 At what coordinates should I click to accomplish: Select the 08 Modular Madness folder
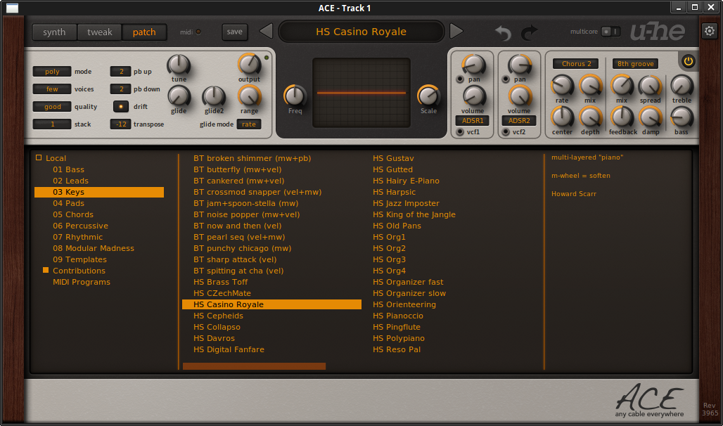pos(94,248)
